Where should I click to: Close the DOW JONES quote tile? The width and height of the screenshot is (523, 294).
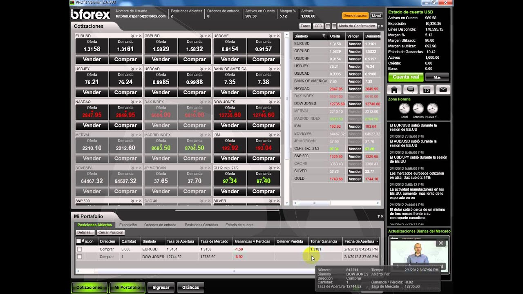click(x=278, y=102)
